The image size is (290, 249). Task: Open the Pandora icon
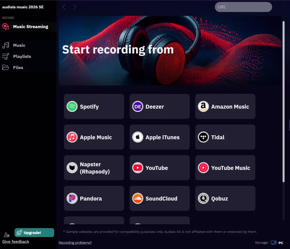pyautogui.click(x=72, y=198)
